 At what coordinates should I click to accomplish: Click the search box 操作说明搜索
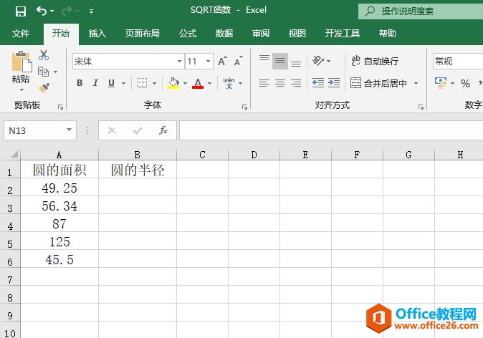(421, 11)
